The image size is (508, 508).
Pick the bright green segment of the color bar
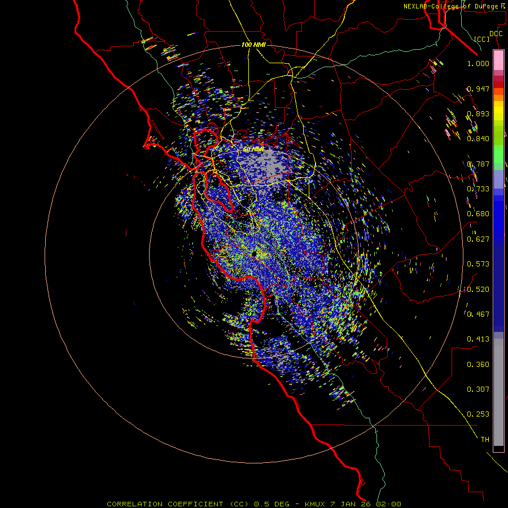point(498,154)
